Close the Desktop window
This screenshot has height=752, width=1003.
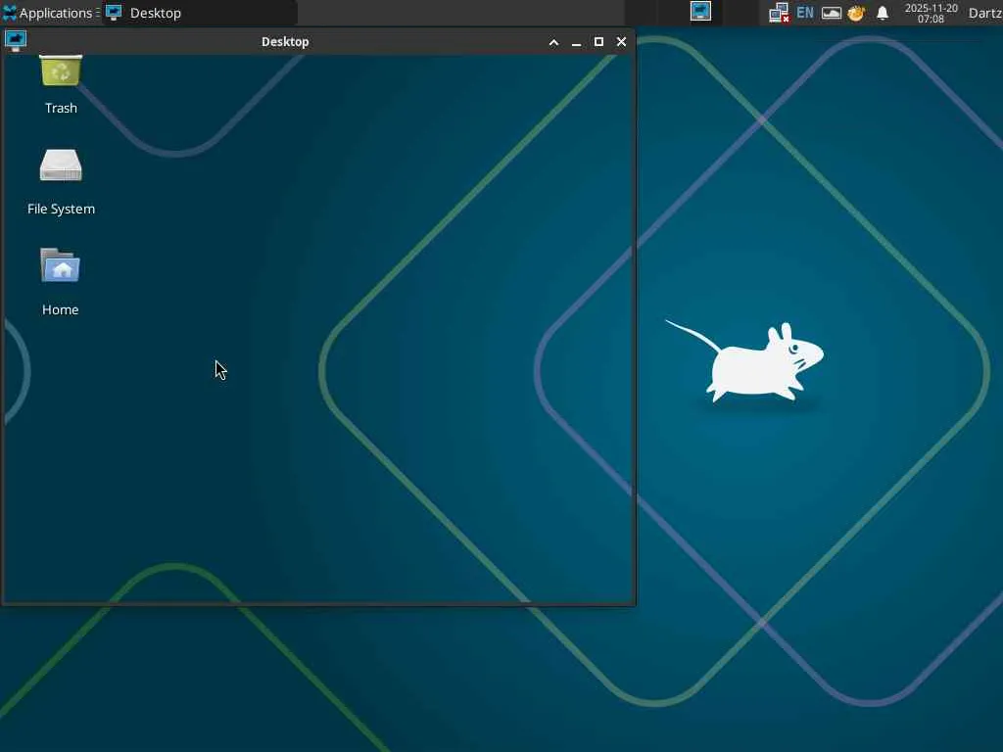(621, 41)
